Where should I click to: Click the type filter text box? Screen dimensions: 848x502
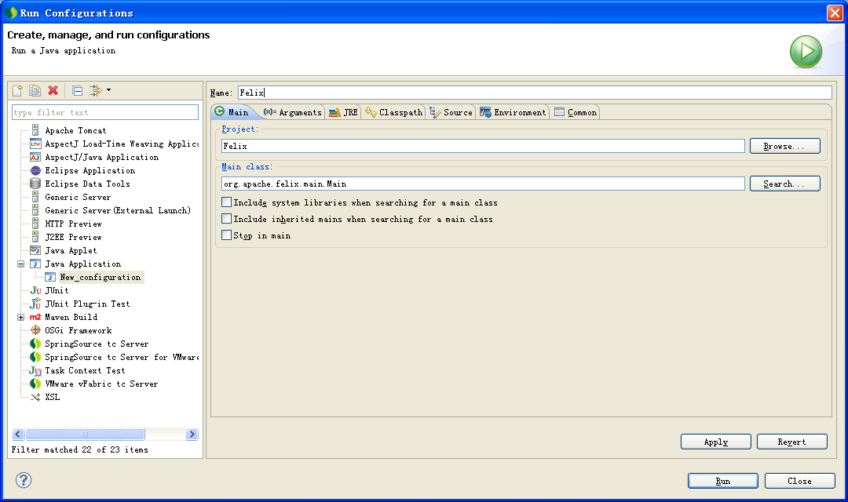pos(105,112)
